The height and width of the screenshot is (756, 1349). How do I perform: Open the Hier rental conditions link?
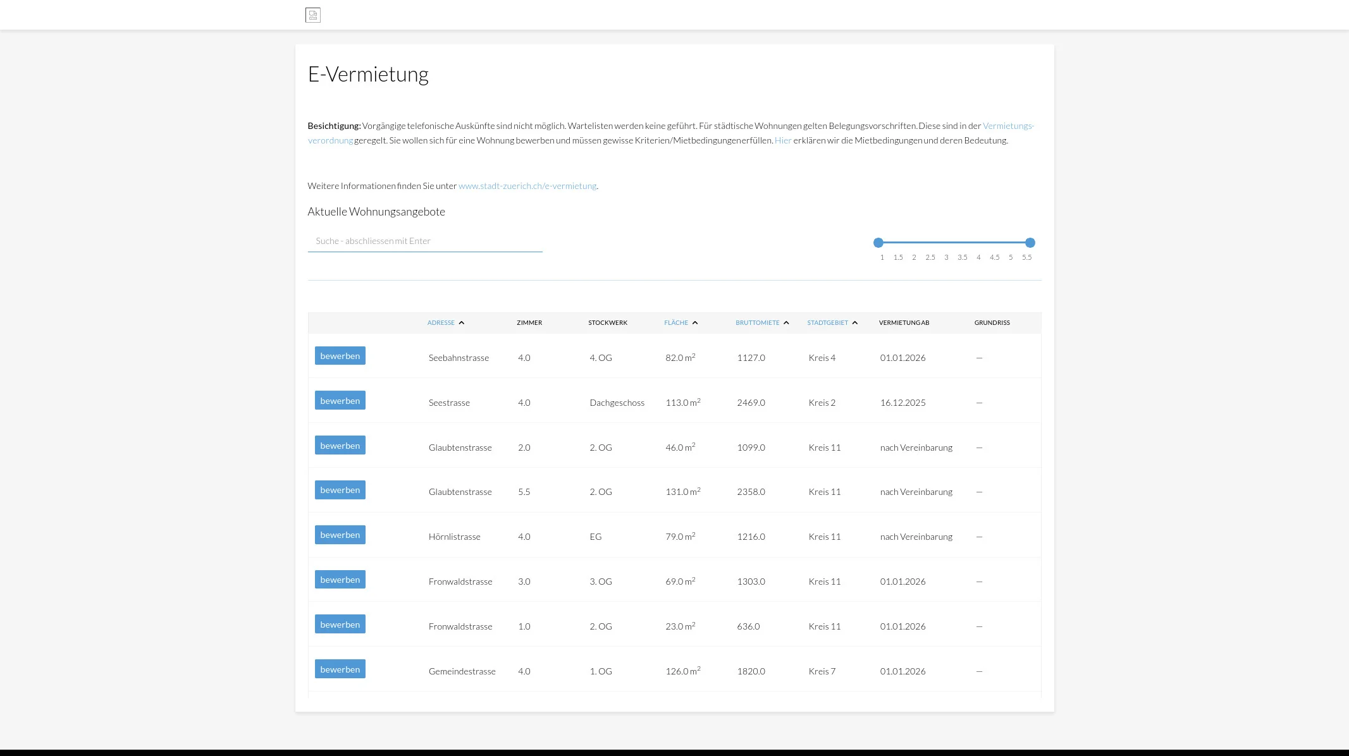point(782,140)
